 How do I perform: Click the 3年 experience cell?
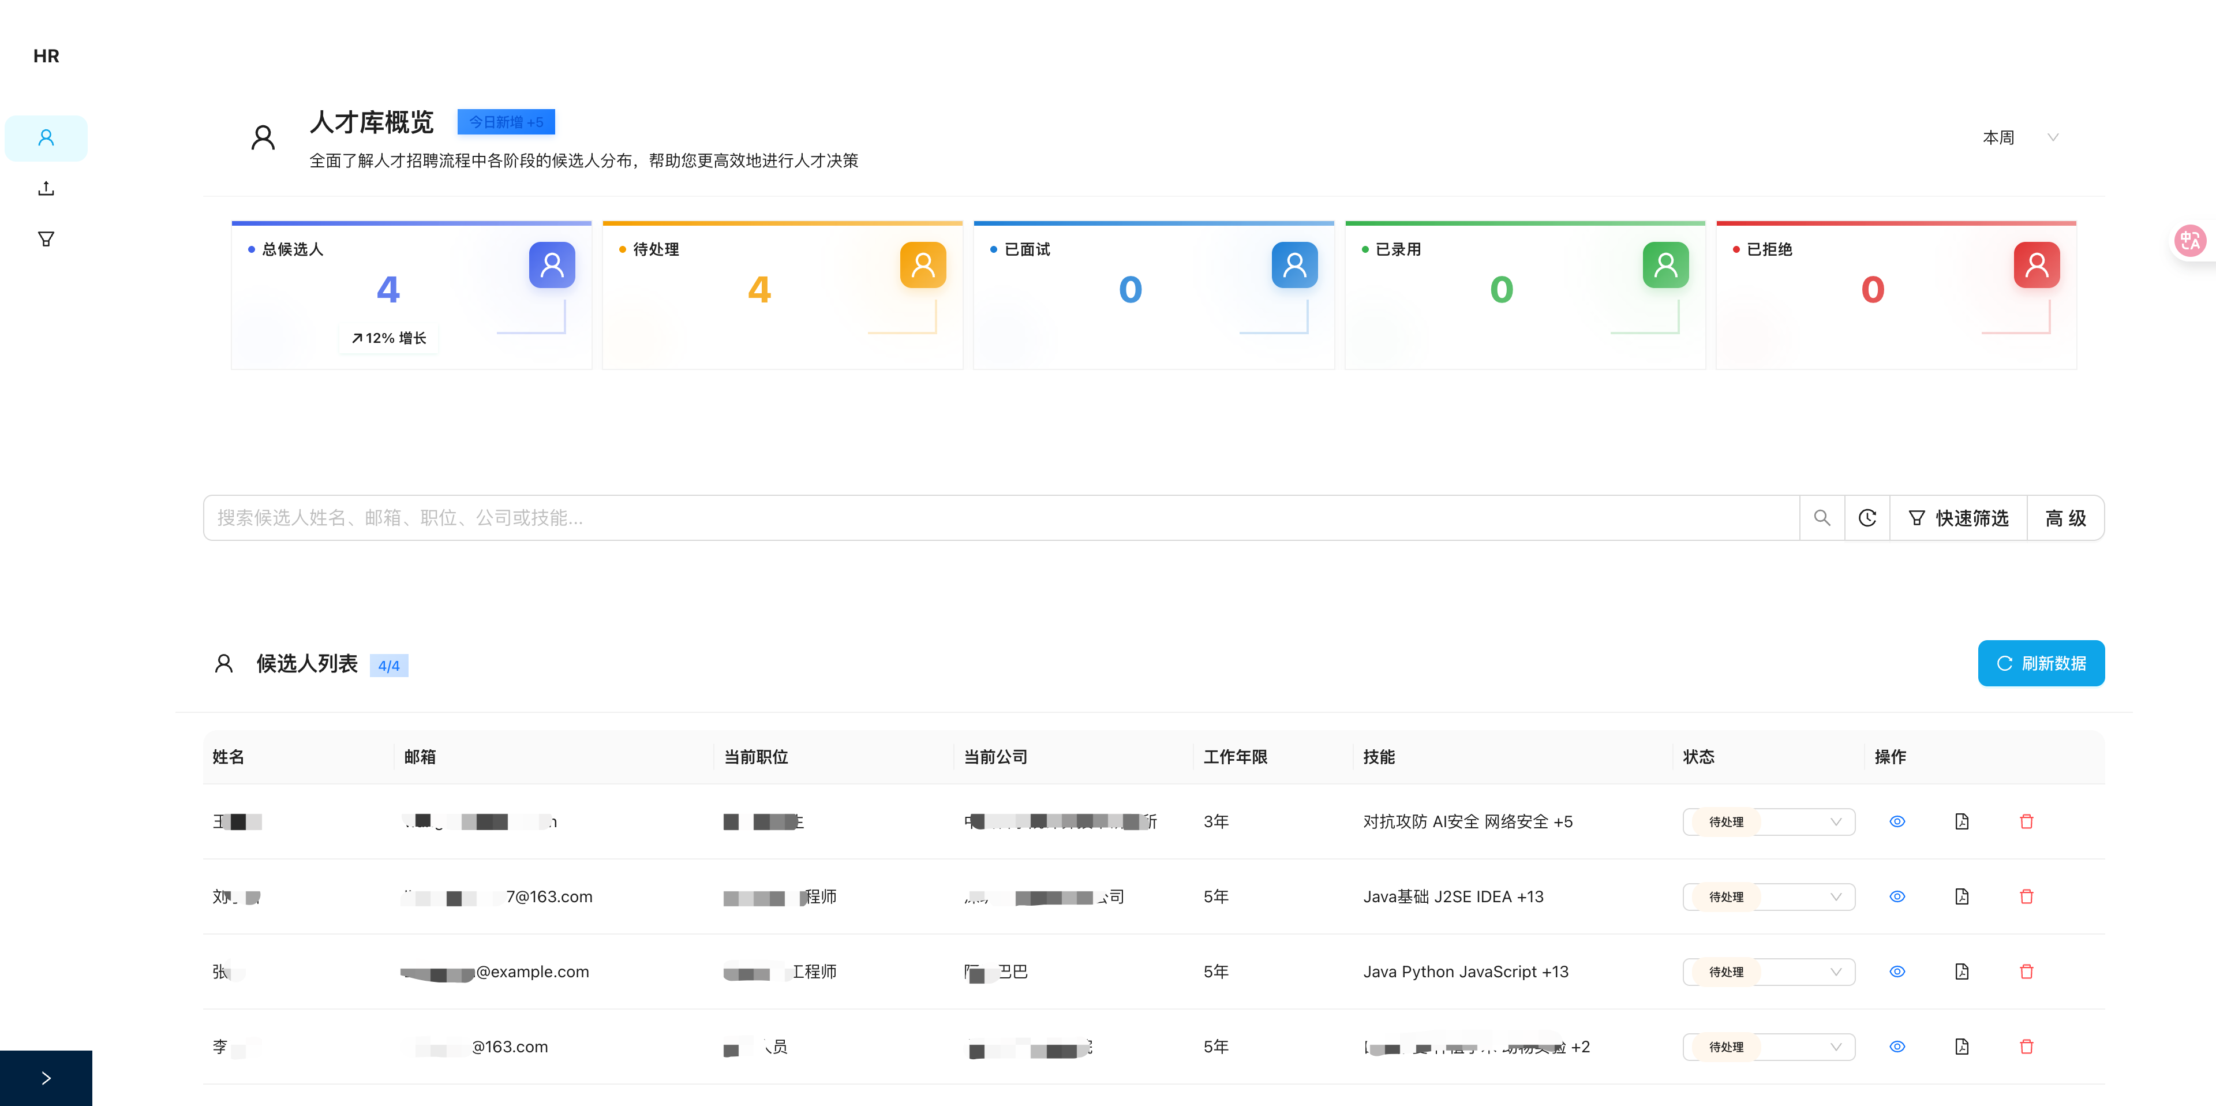[x=1215, y=822]
